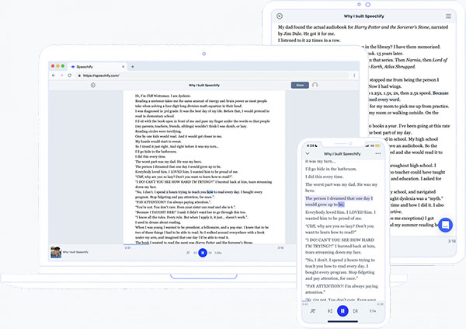Click the author thumbnail in the laptop player bar
The width and height of the screenshot is (466, 329).
pyautogui.click(x=56, y=252)
